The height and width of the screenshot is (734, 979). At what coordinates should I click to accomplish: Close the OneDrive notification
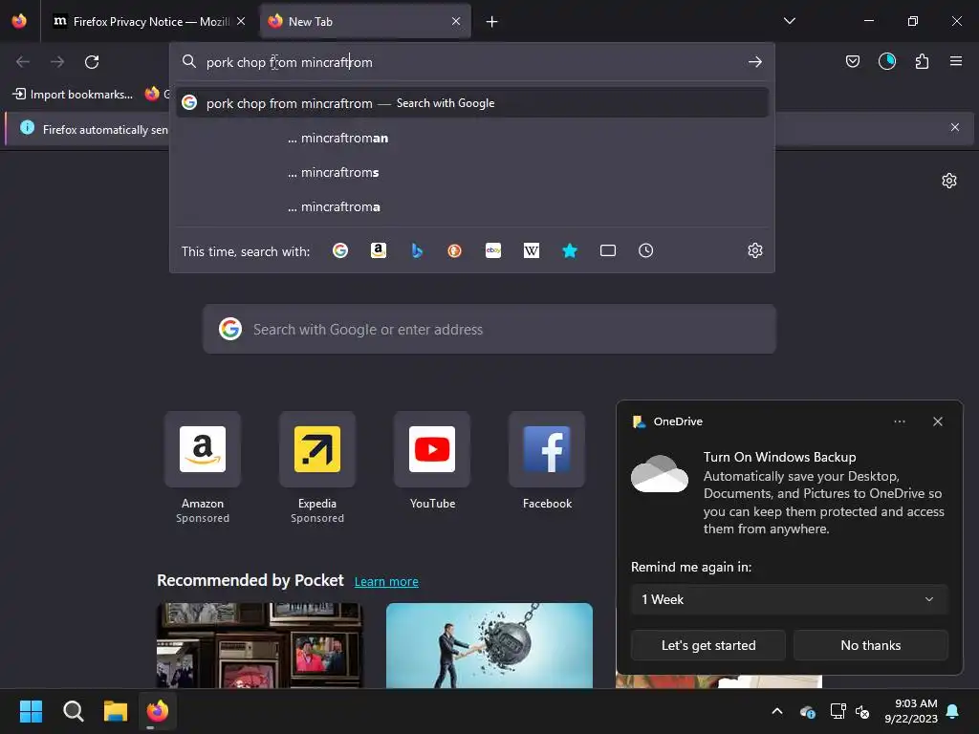tap(937, 421)
